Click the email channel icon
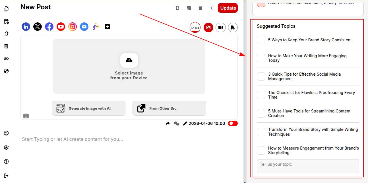The width and height of the screenshot is (368, 183). pyautogui.click(x=84, y=27)
